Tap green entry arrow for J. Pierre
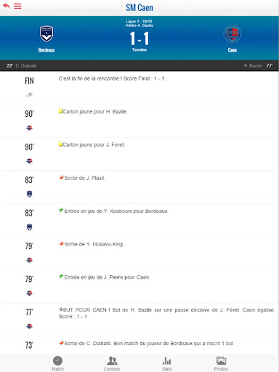Viewport: 279px width, 372px height. click(x=61, y=277)
